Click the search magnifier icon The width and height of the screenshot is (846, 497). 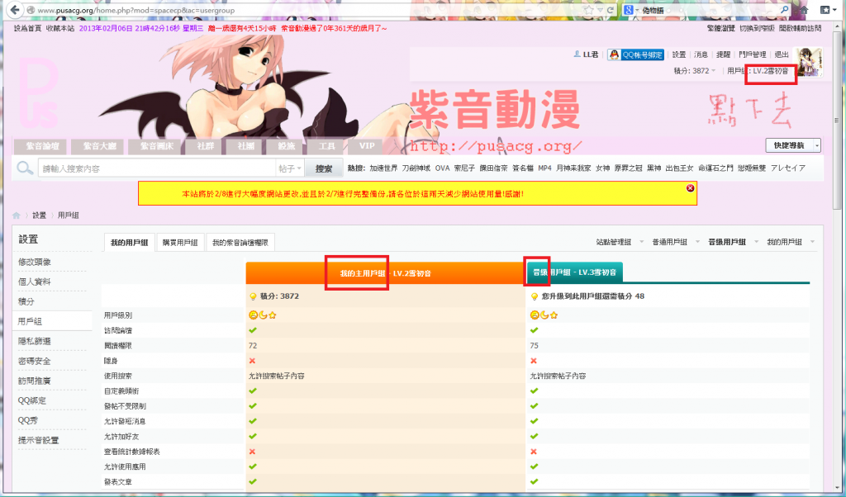click(x=26, y=168)
